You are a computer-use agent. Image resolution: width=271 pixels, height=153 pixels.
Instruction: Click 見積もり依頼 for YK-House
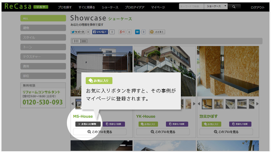(x=177, y=124)
